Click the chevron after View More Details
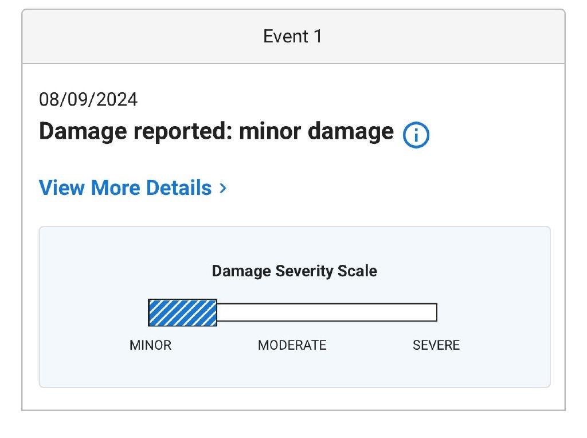Screen dimensions: 587x438 (x=224, y=188)
